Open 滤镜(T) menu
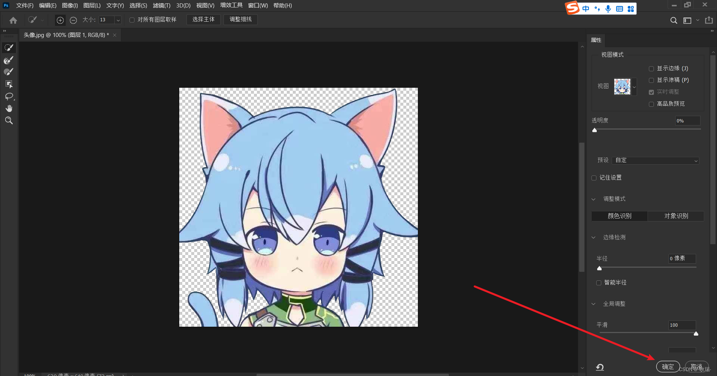This screenshot has height=376, width=717. (x=161, y=6)
